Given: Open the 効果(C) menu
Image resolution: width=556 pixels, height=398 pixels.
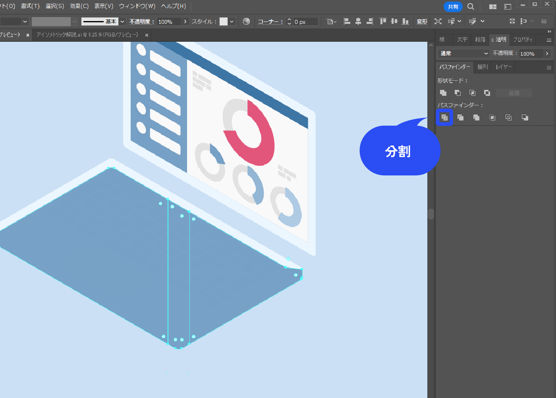Looking at the screenshot, I should tap(79, 6).
